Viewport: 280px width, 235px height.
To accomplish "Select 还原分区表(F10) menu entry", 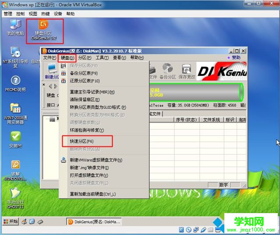I will (x=104, y=81).
